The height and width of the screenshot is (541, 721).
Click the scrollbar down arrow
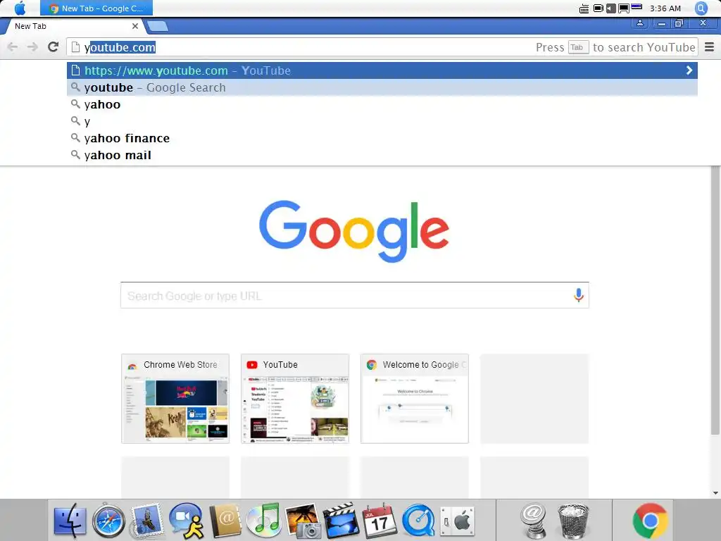(x=715, y=492)
